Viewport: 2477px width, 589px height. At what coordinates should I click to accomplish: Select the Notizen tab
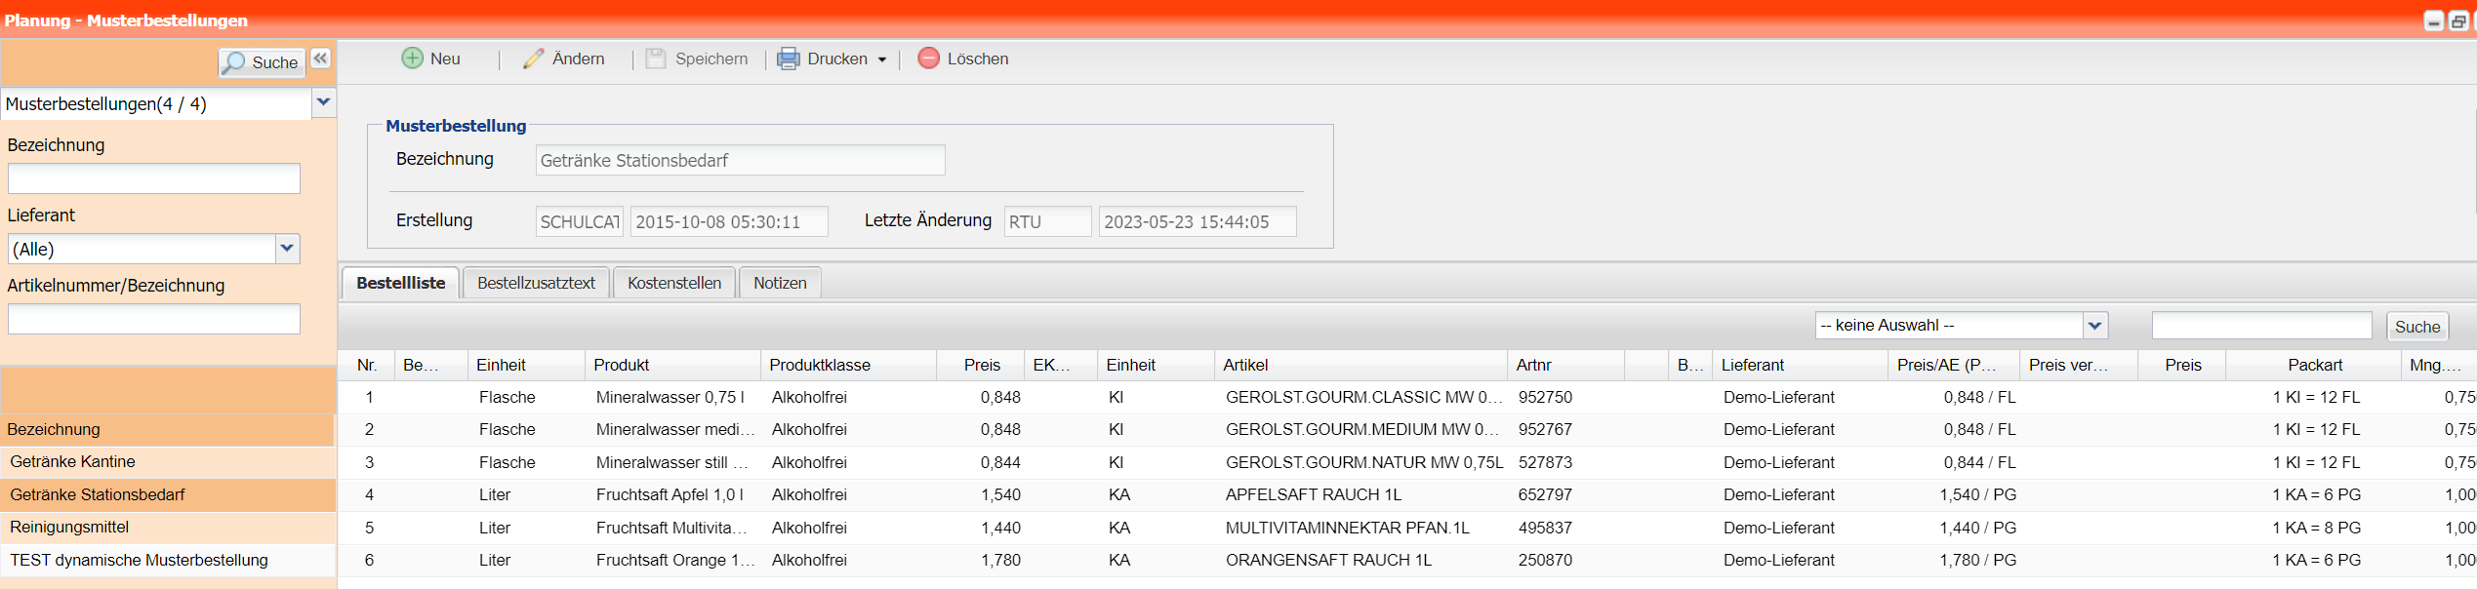coord(780,283)
